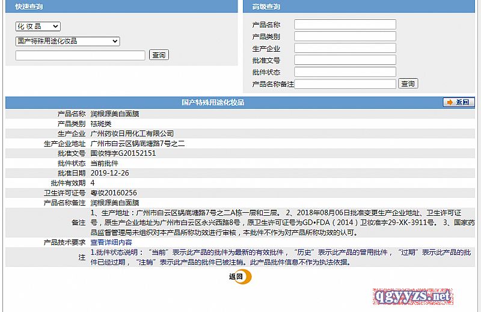Click the 产品名称备注 input field

point(345,84)
